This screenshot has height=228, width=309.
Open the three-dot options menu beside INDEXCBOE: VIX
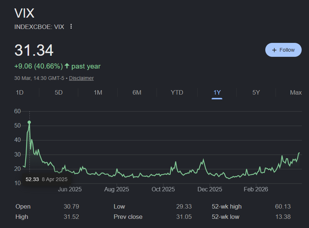(71, 26)
